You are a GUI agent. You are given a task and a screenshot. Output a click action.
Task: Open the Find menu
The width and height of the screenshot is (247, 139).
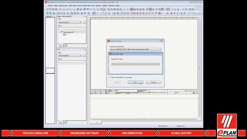pyautogui.click(x=93, y=5)
